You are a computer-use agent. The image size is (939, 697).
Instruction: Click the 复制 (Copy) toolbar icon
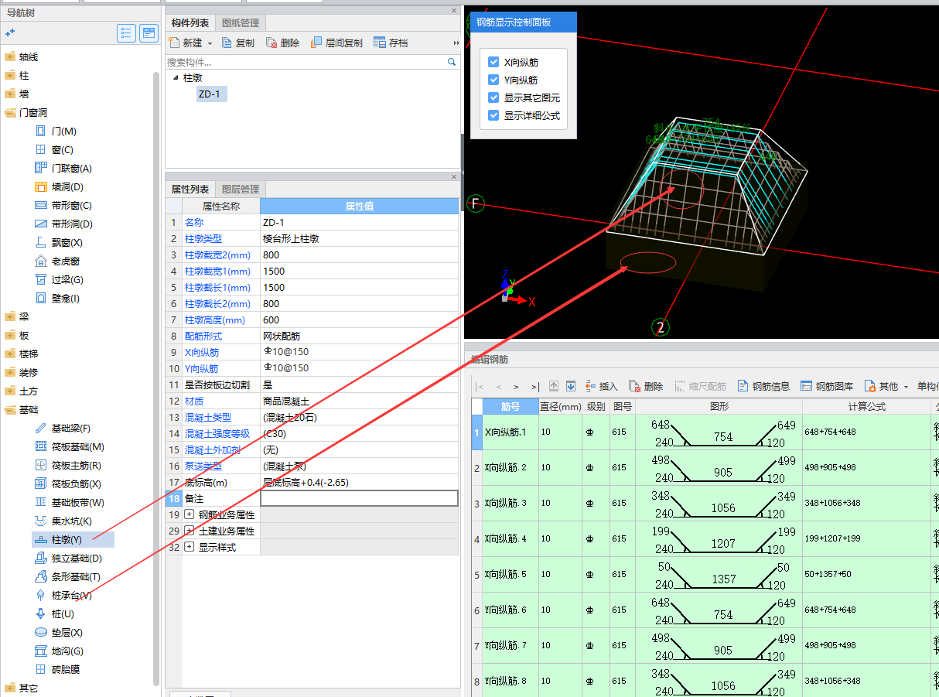click(228, 43)
